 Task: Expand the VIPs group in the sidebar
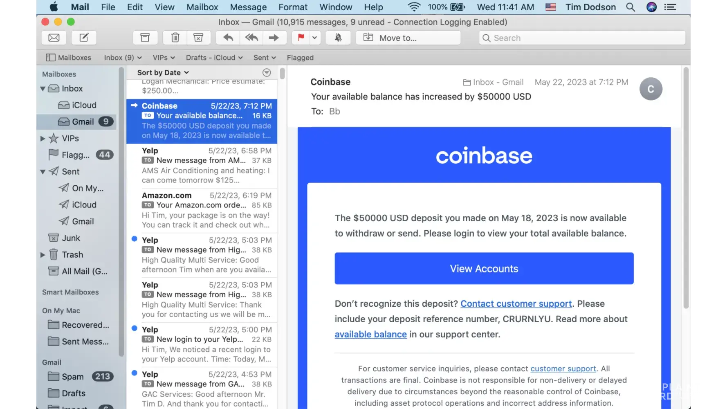tap(43, 139)
